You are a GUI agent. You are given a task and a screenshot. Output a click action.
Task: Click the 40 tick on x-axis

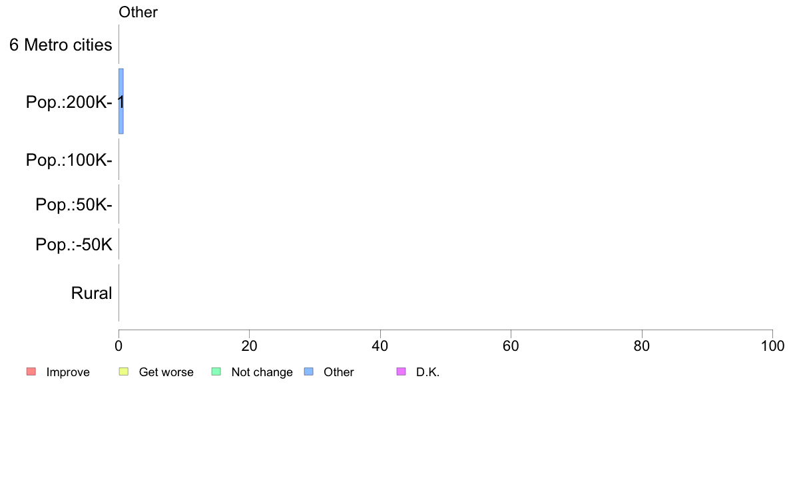380,346
